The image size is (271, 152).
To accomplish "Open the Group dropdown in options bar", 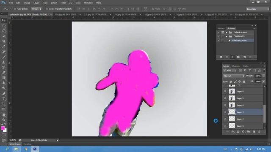I will point(36,9).
